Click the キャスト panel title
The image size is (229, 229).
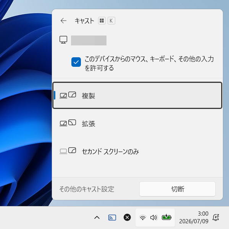pyautogui.click(x=84, y=21)
